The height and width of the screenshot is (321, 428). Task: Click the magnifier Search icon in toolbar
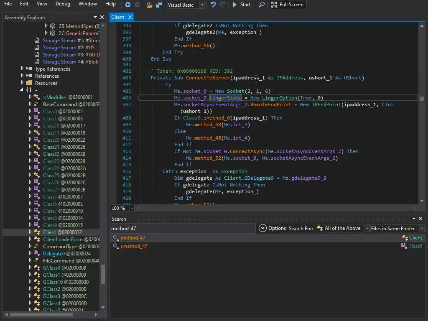click(x=262, y=5)
